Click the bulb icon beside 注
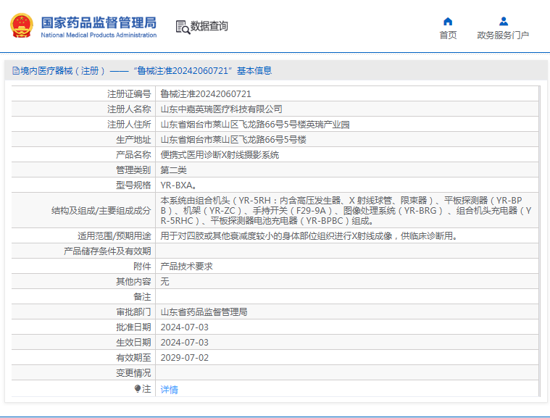550x418 pixels. click(138, 388)
